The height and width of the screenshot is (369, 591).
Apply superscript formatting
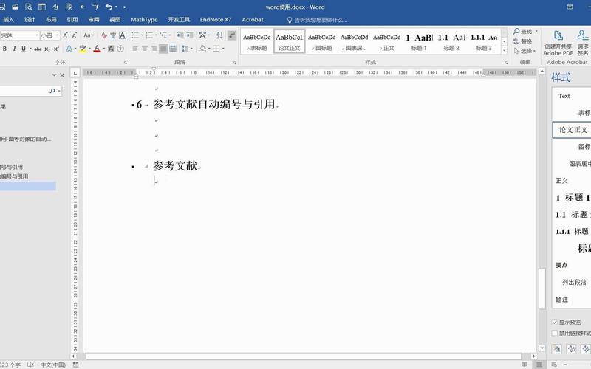pos(56,49)
